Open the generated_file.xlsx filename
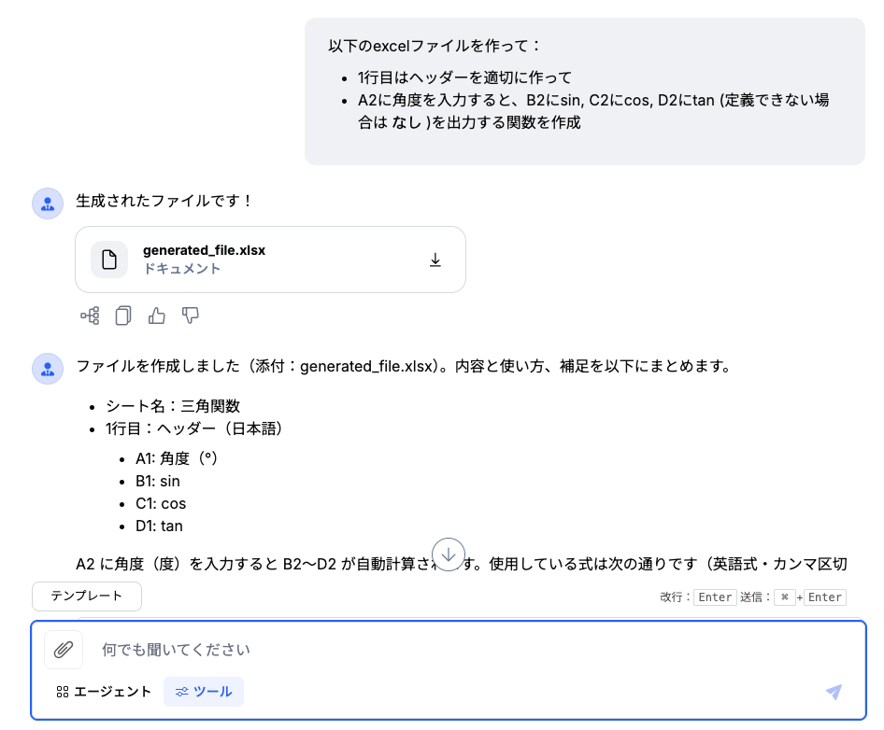Viewport: 884px width, 730px height. tap(204, 250)
